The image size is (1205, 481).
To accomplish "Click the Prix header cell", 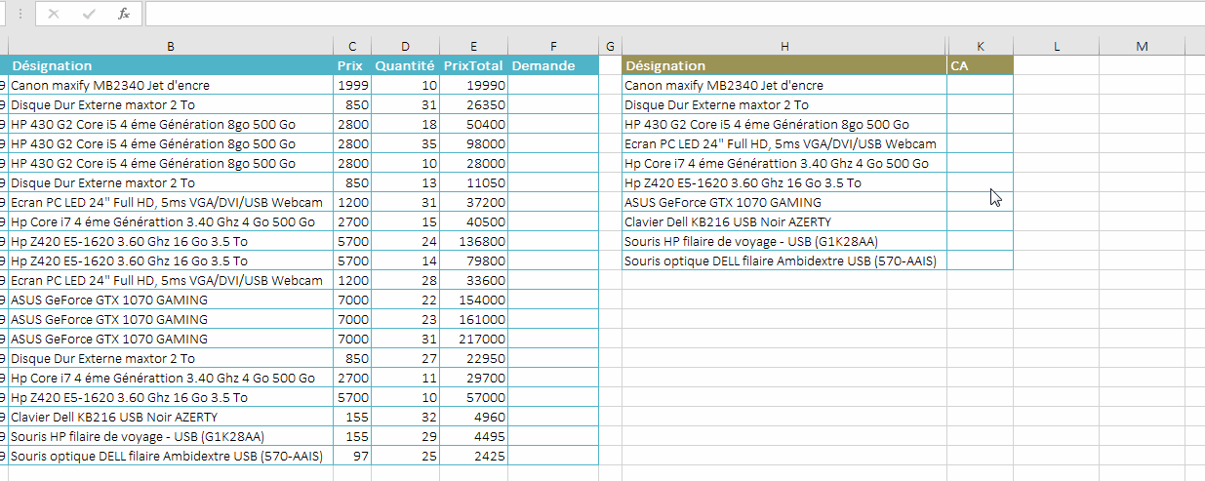I will tap(352, 65).
